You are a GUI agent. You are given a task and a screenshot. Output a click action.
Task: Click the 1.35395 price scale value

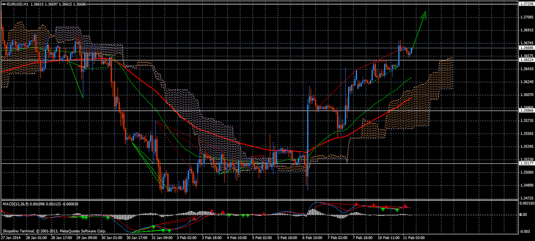(x=527, y=146)
